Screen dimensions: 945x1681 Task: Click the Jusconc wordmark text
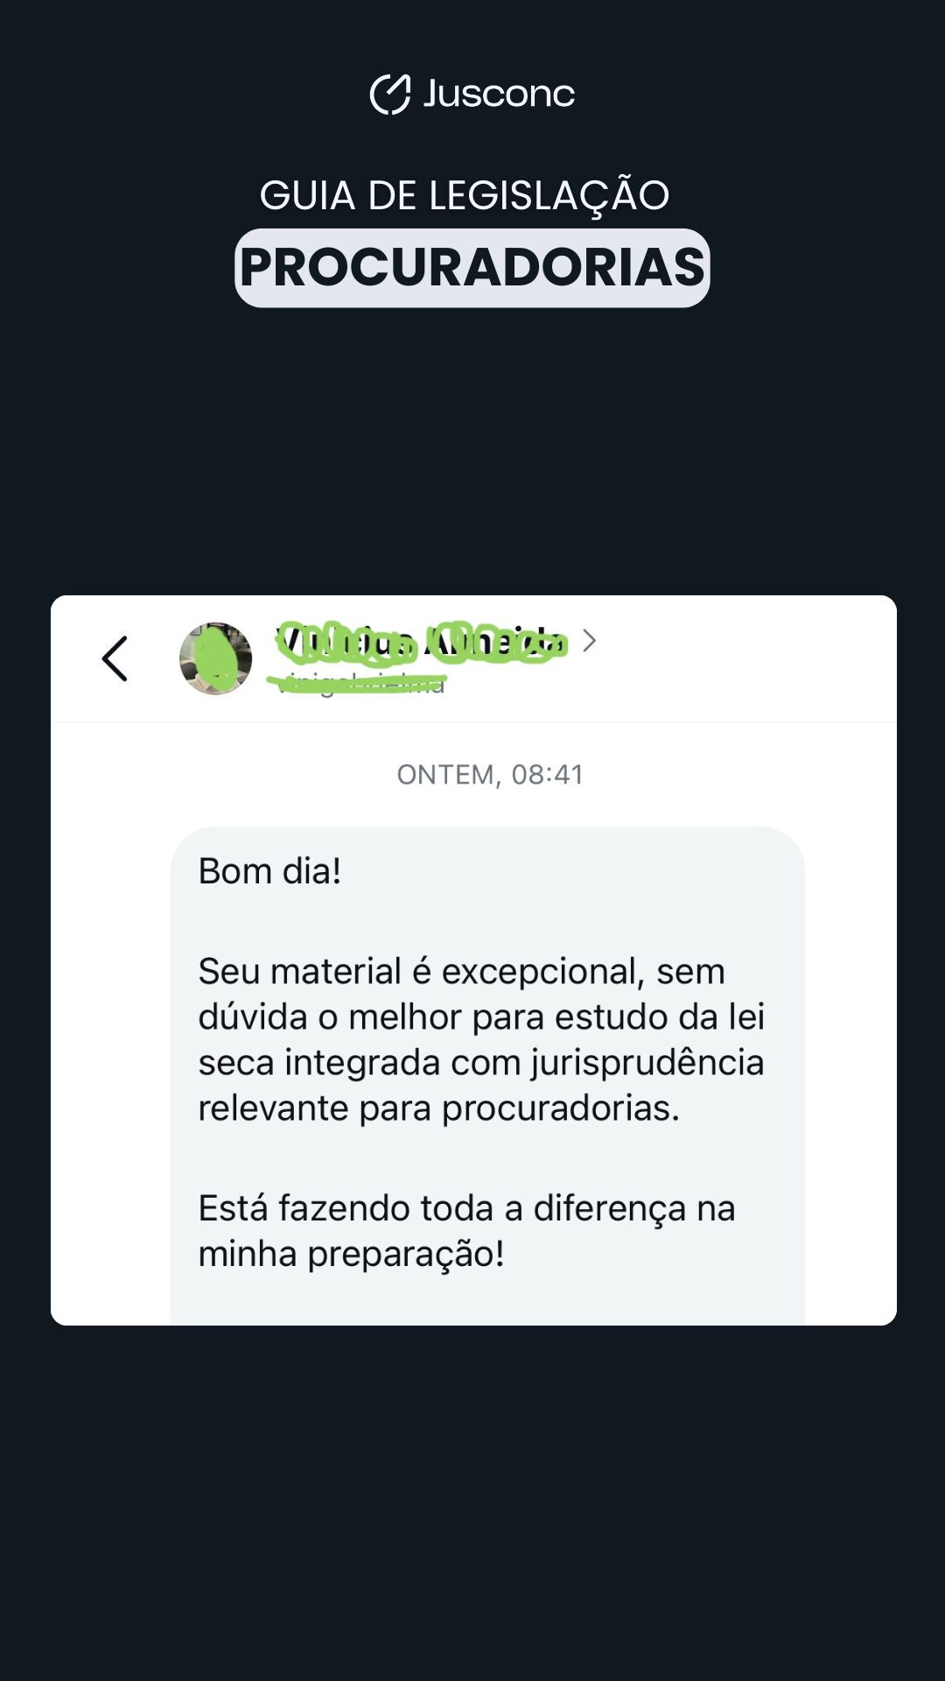pos(499,94)
